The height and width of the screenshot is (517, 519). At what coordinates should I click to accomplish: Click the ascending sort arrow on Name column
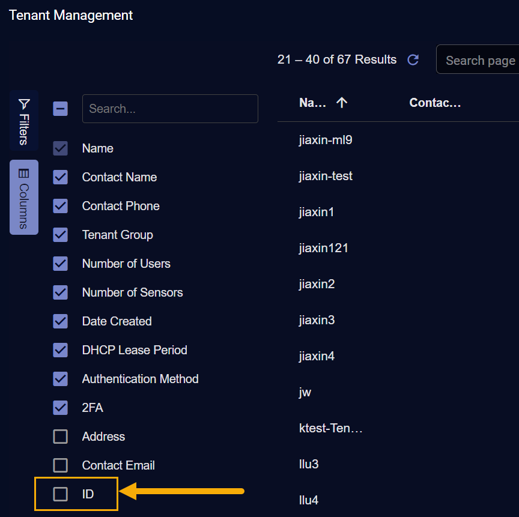(x=342, y=103)
